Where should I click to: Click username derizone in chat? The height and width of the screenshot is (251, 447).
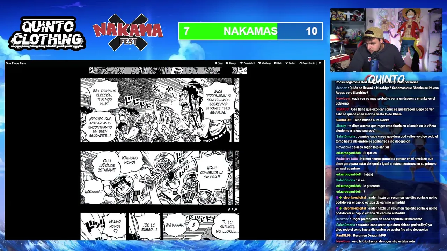pos(342,219)
